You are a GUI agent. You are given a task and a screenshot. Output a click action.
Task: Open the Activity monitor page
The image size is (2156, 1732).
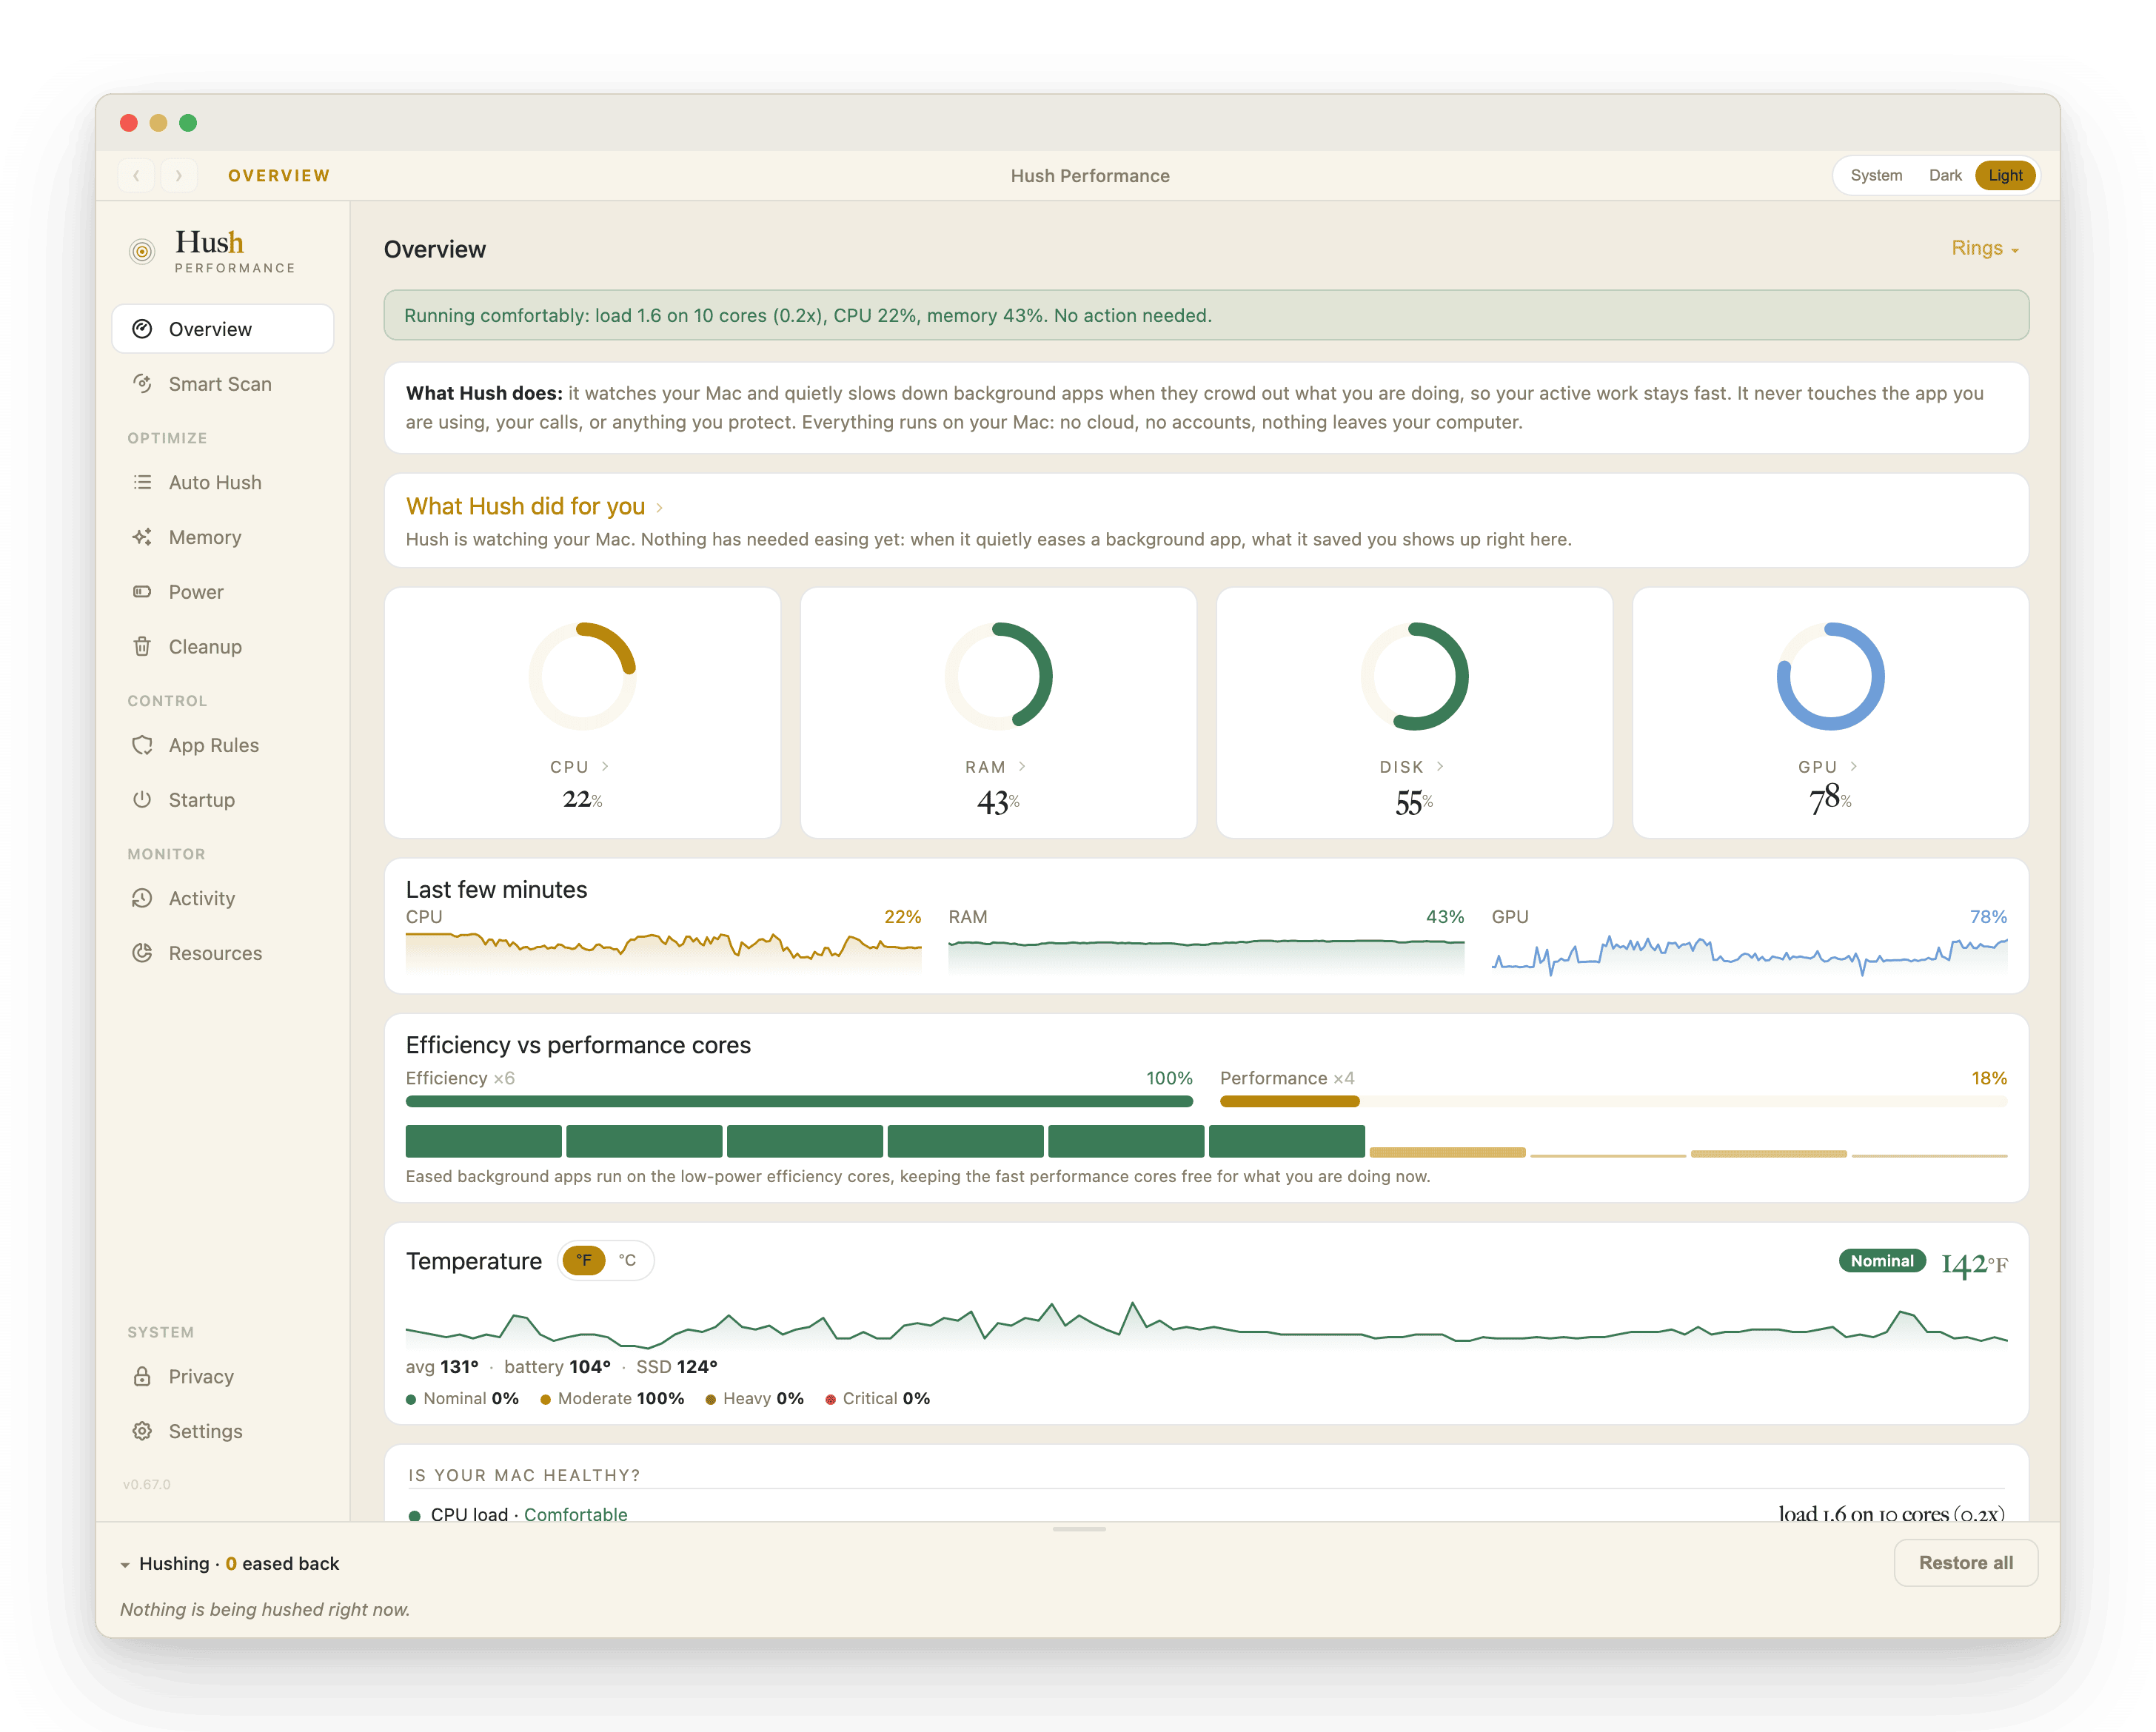223,898
